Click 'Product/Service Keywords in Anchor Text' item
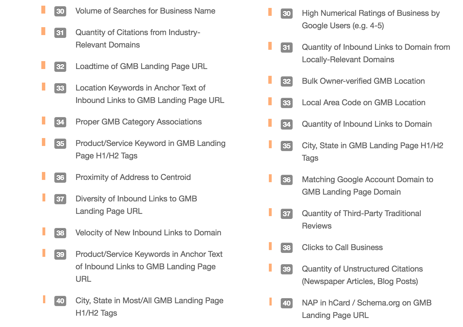 coord(149,266)
